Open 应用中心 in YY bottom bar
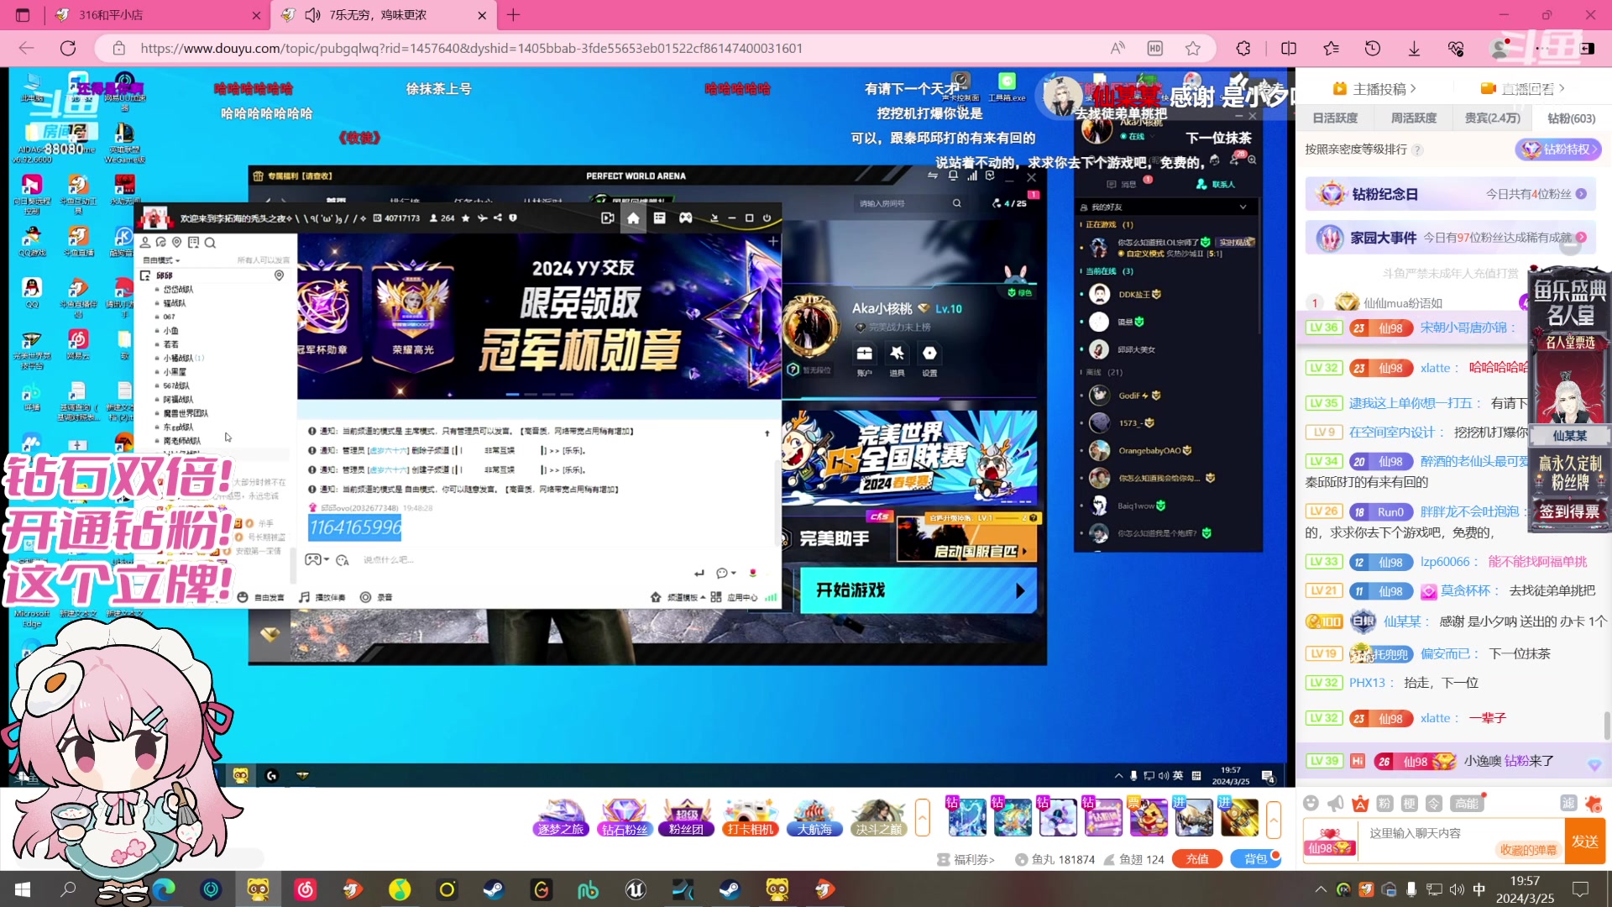 [x=742, y=596]
